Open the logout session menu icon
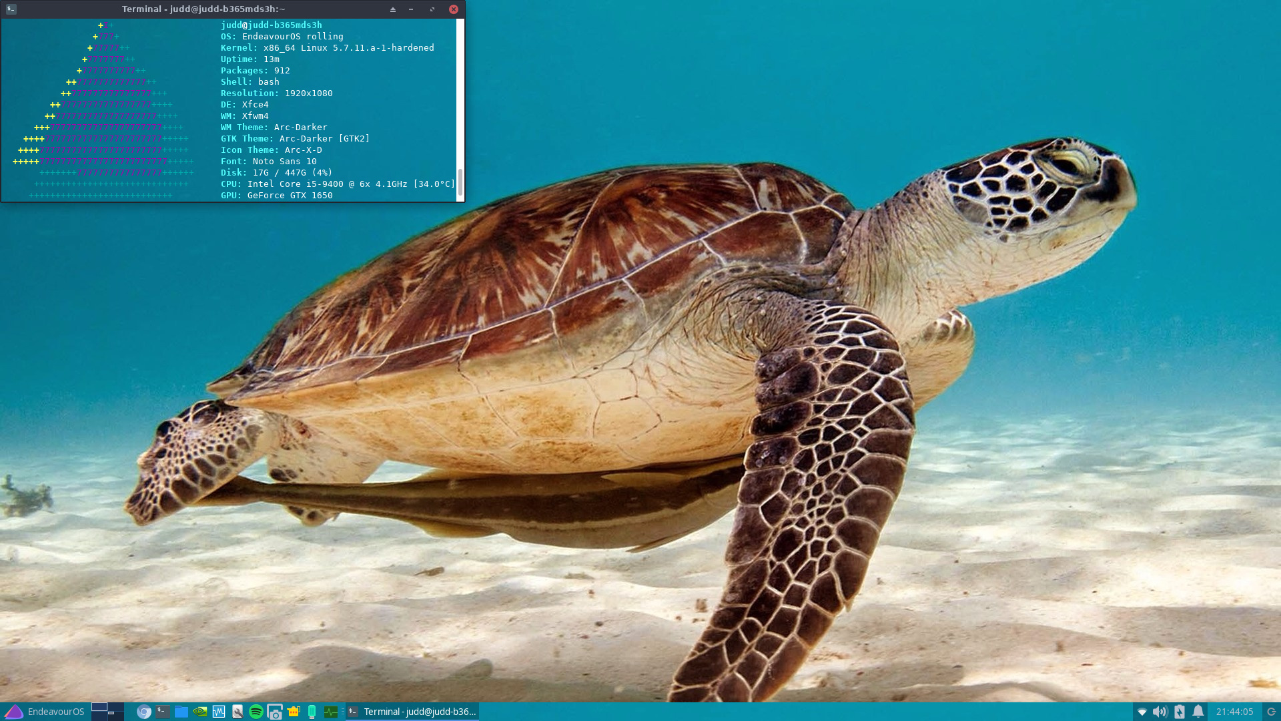 (1271, 712)
